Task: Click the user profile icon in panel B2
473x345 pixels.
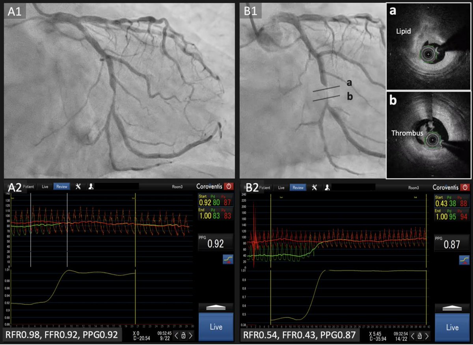Action: pyautogui.click(x=327, y=188)
